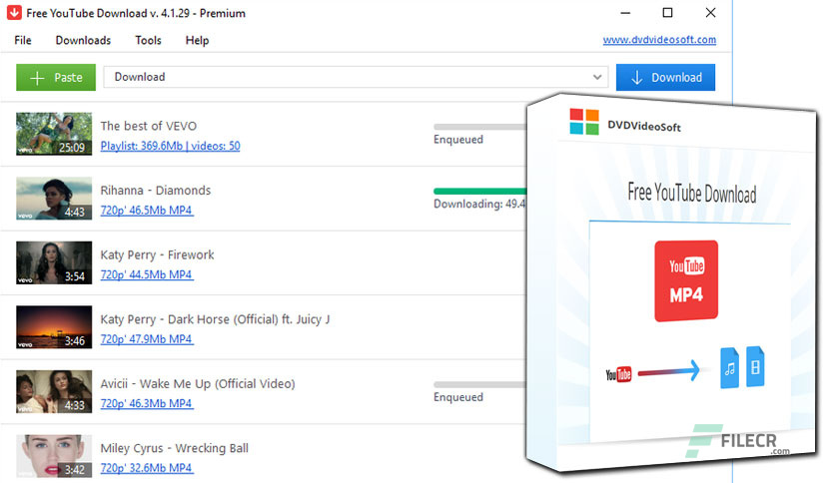835x483 pixels.
Task: Click the green Paste button
Action: (56, 78)
